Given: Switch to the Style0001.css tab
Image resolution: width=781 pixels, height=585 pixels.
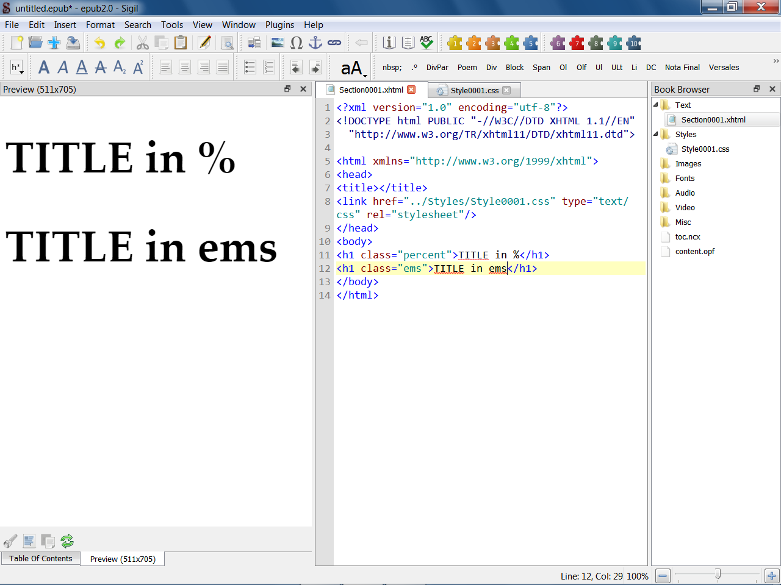Looking at the screenshot, I should [x=474, y=90].
